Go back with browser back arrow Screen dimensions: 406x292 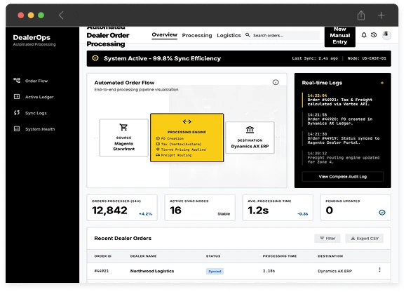click(61, 15)
